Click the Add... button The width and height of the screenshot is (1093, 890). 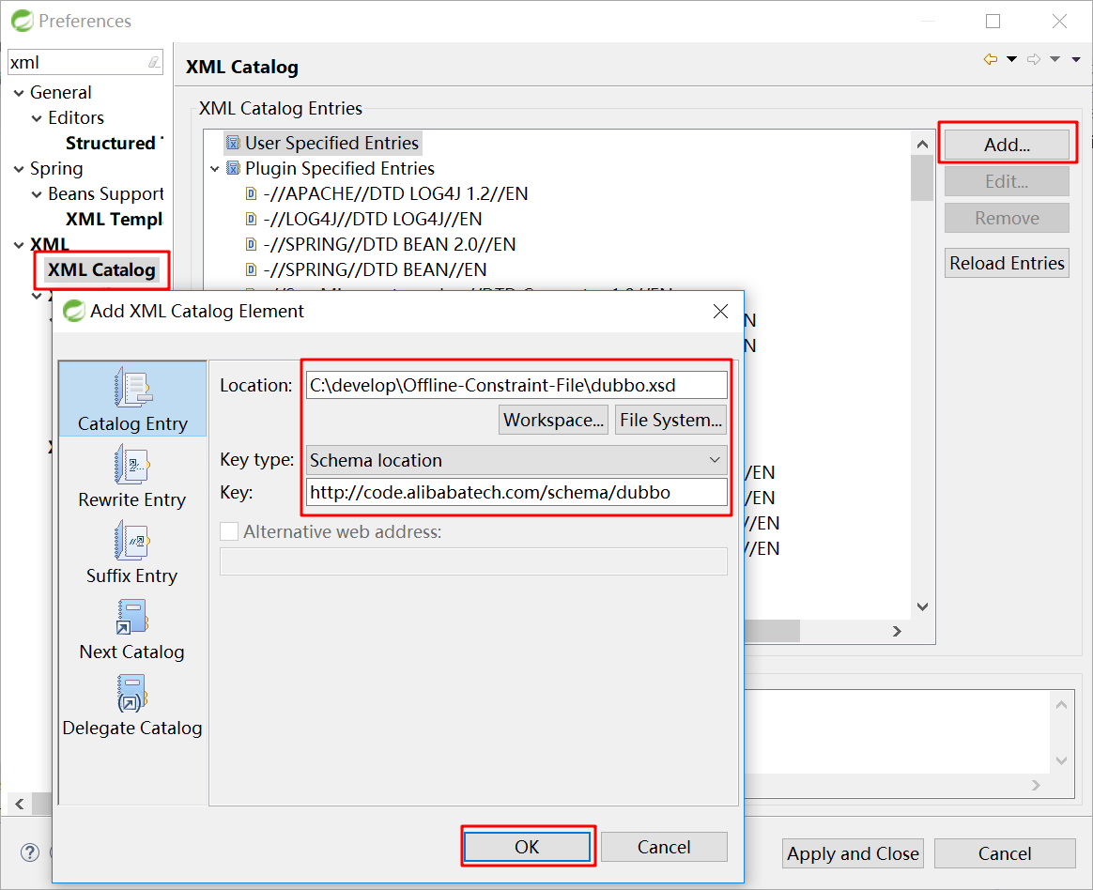pos(1007,145)
